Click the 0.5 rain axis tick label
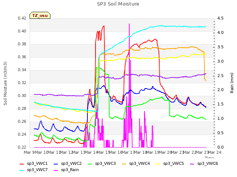Viewport: 237px width, 177px height. tap(220, 133)
